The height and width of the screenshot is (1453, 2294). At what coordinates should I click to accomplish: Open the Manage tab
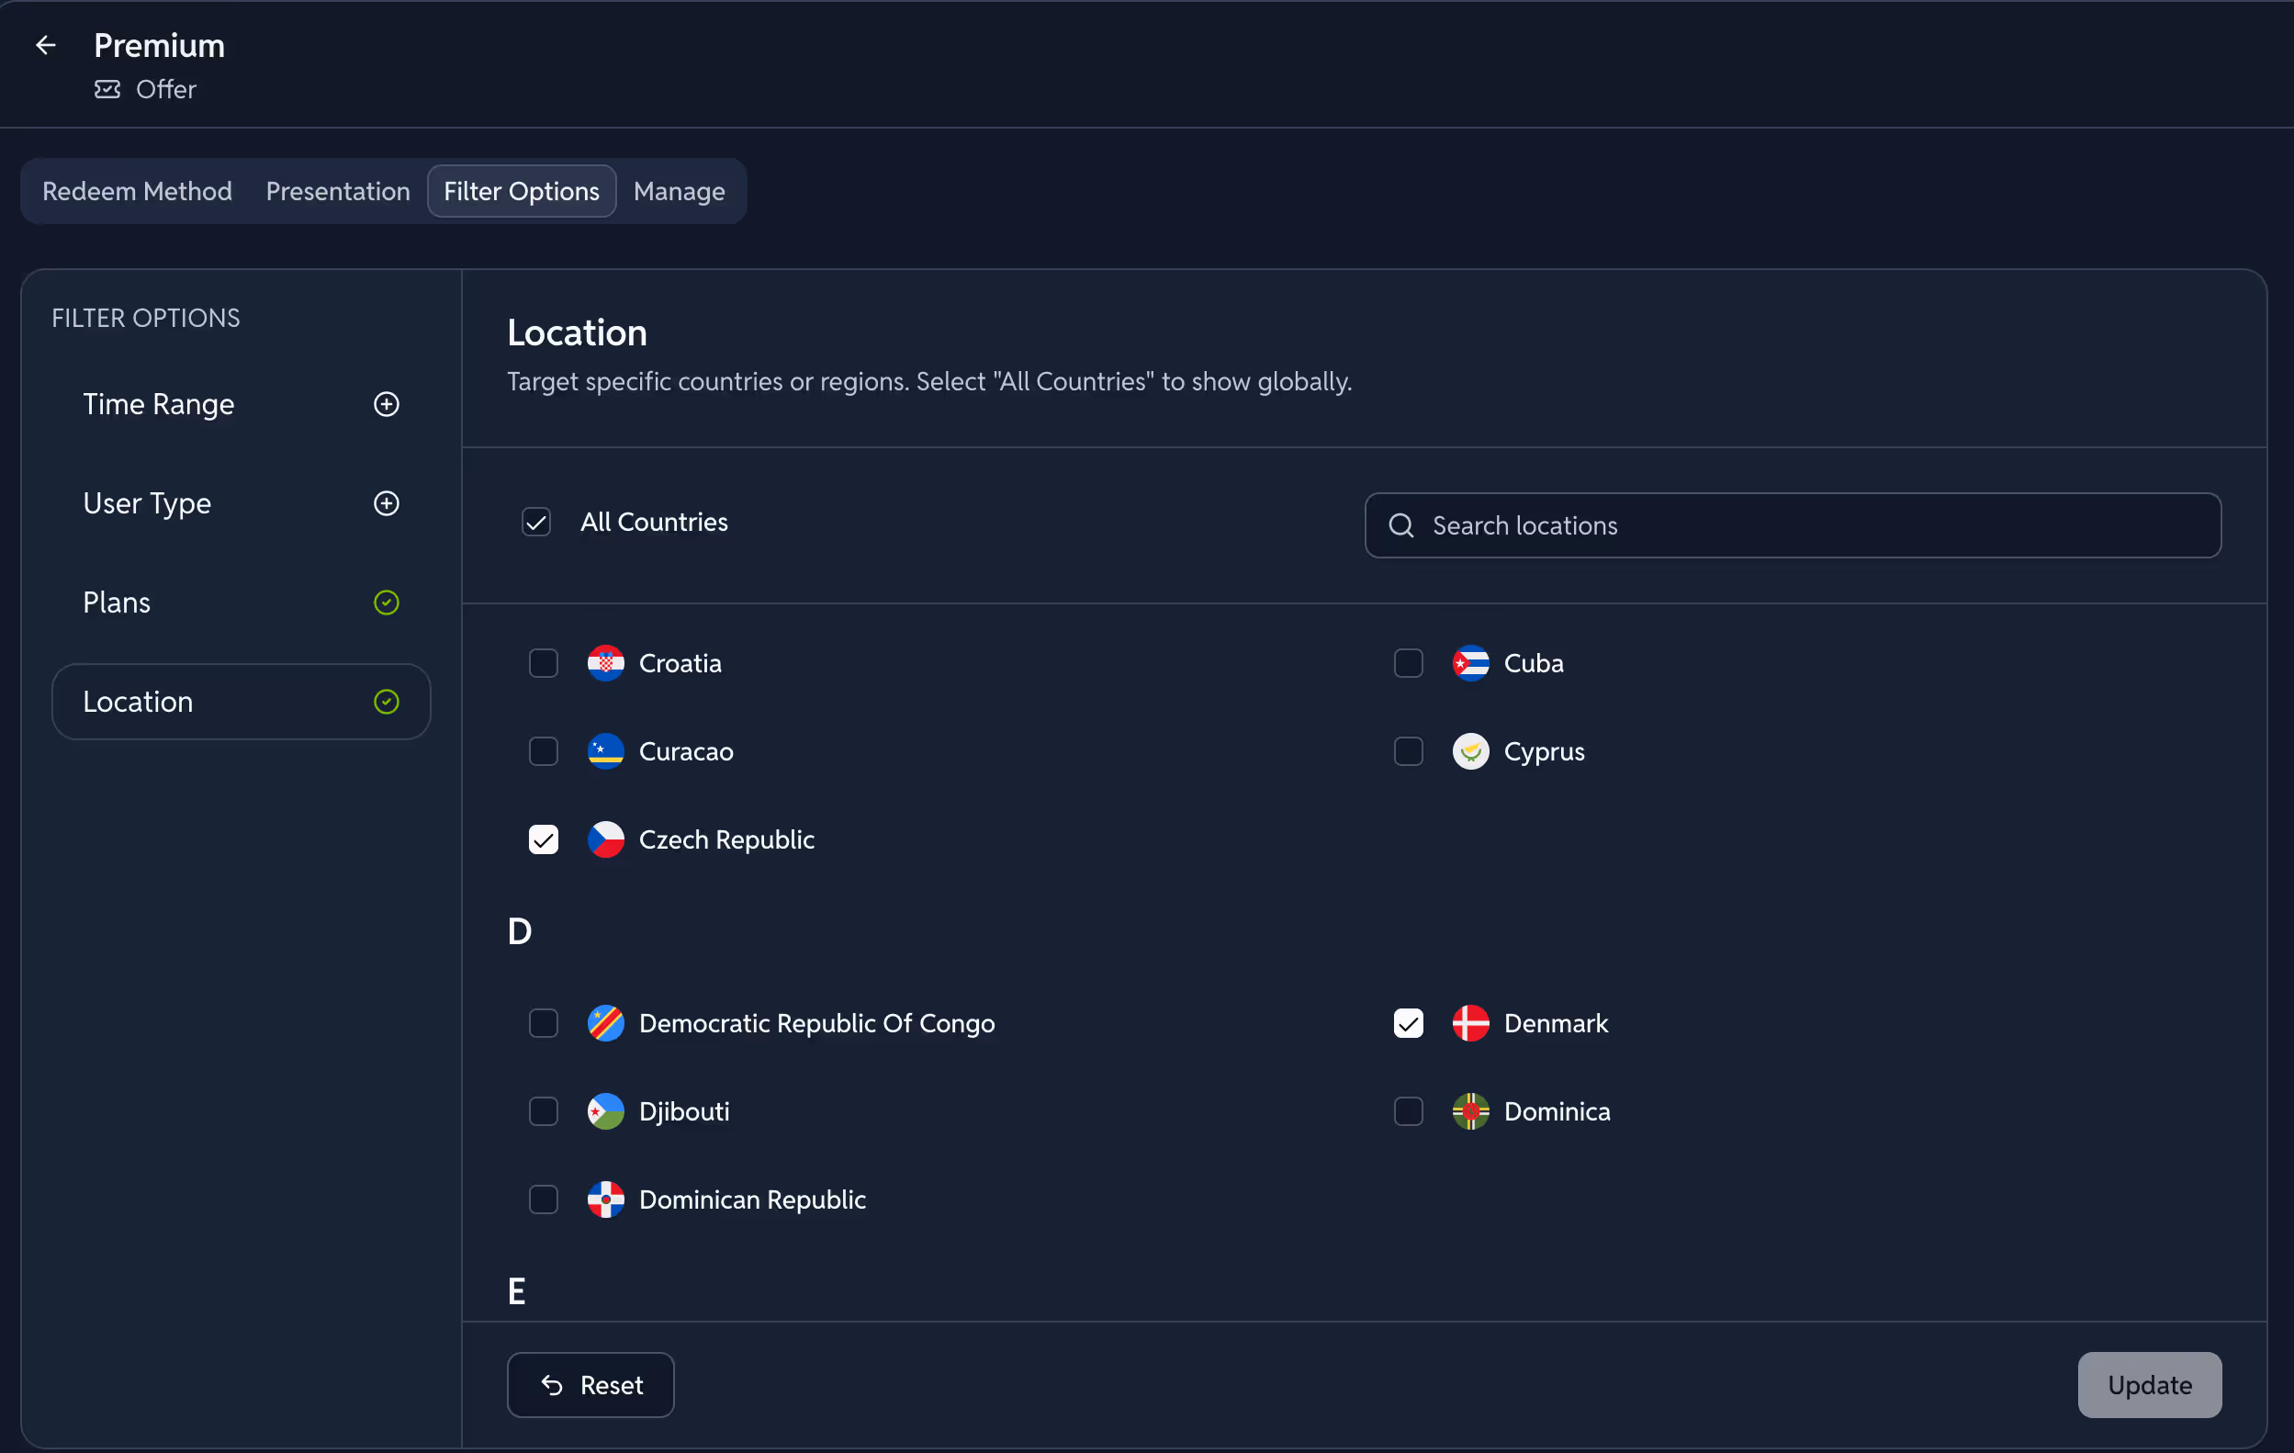coord(679,192)
